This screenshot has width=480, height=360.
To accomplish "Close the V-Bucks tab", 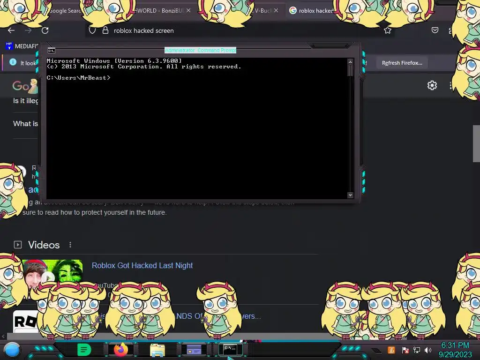I will (276, 10).
